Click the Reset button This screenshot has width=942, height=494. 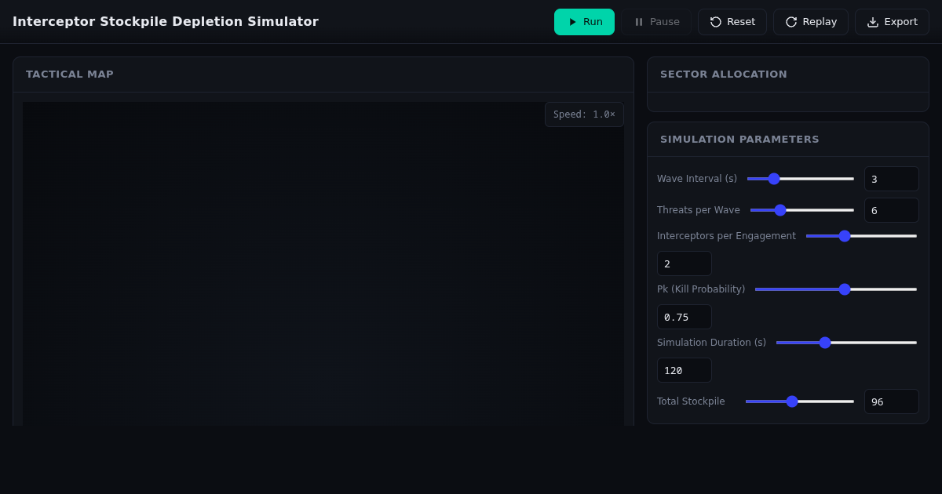point(732,22)
